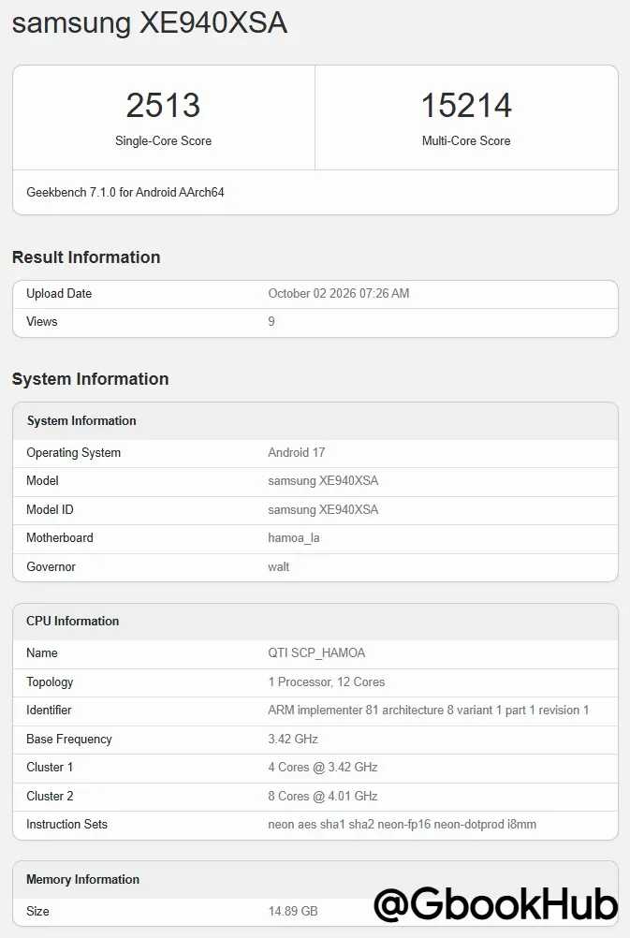Click the CPU Information table header
The width and height of the screenshot is (630, 938).
[72, 621]
